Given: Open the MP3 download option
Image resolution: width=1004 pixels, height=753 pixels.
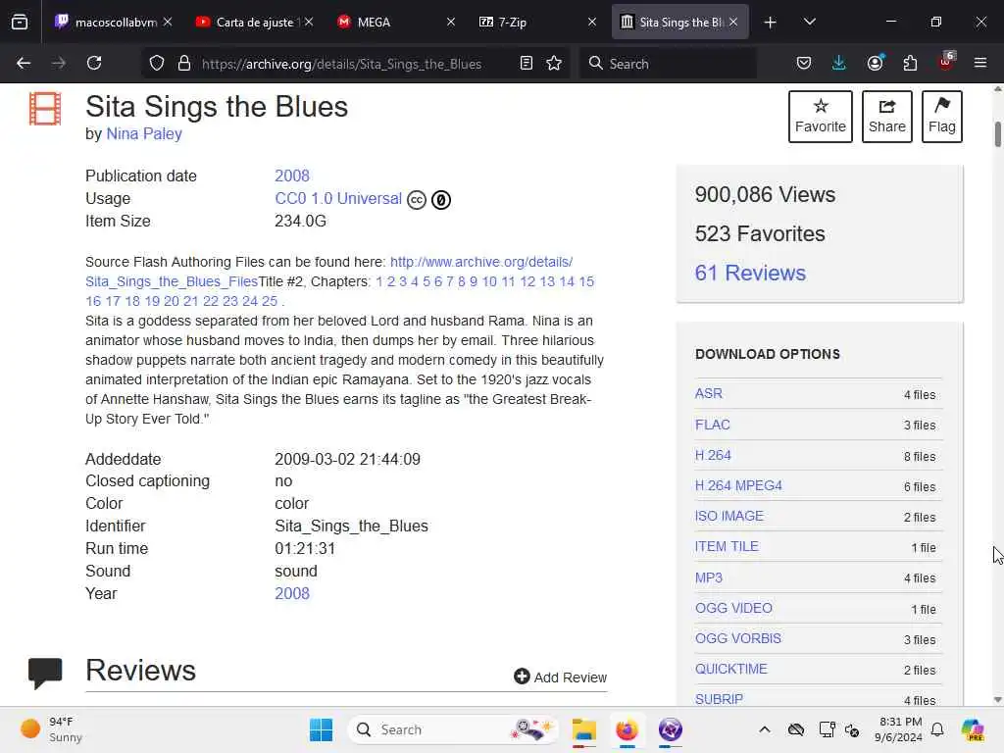Looking at the screenshot, I should [x=708, y=577].
